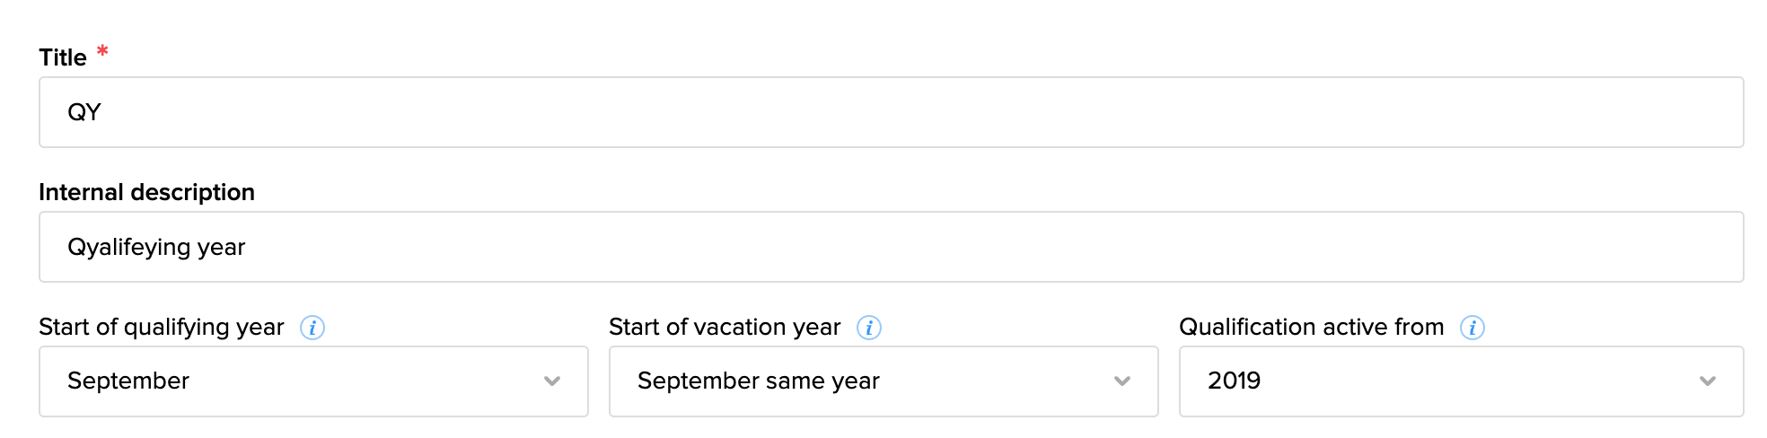Click the chevron arrow in the September dropdown
This screenshot has width=1767, height=438.
tap(552, 381)
